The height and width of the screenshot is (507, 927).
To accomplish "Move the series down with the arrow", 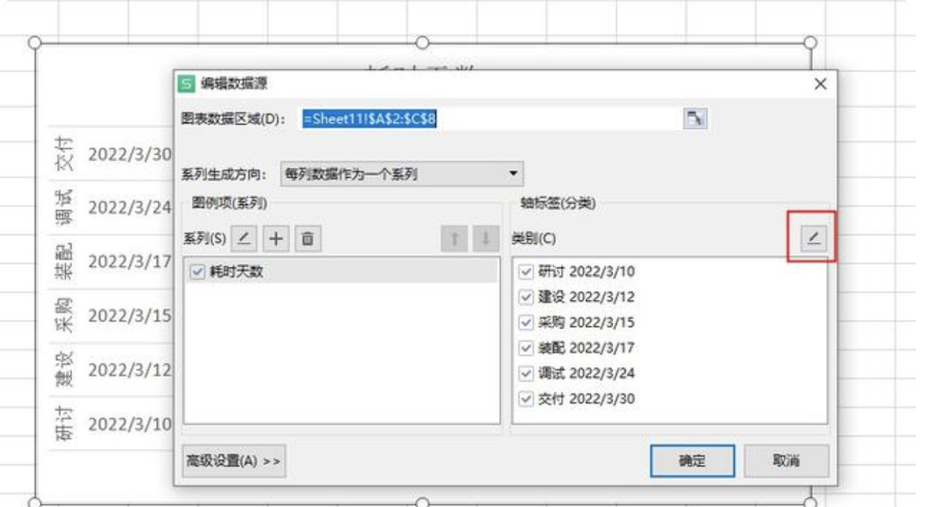I will pyautogui.click(x=485, y=239).
